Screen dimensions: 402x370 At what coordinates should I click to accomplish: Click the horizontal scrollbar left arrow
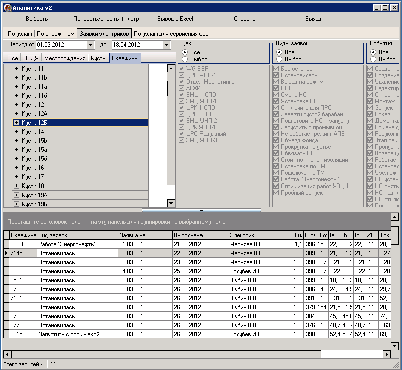click(7, 354)
